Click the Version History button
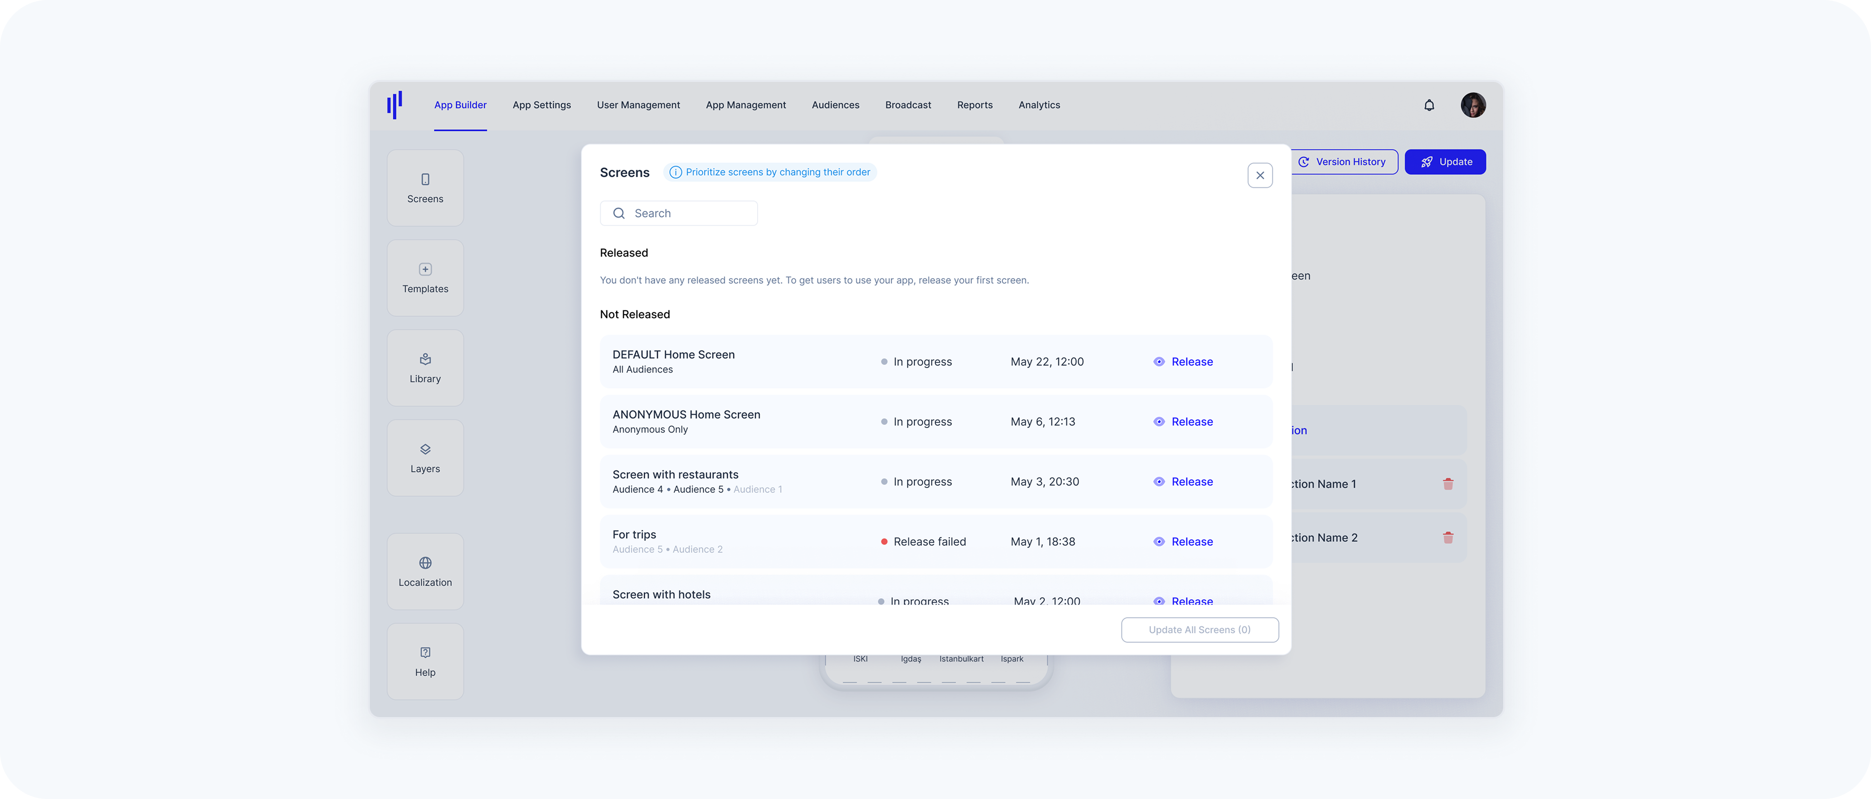Image resolution: width=1871 pixels, height=799 pixels. [x=1343, y=162]
